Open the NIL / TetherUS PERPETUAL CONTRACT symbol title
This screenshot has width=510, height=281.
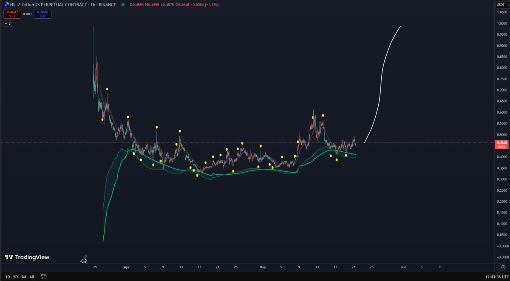tap(62, 4)
